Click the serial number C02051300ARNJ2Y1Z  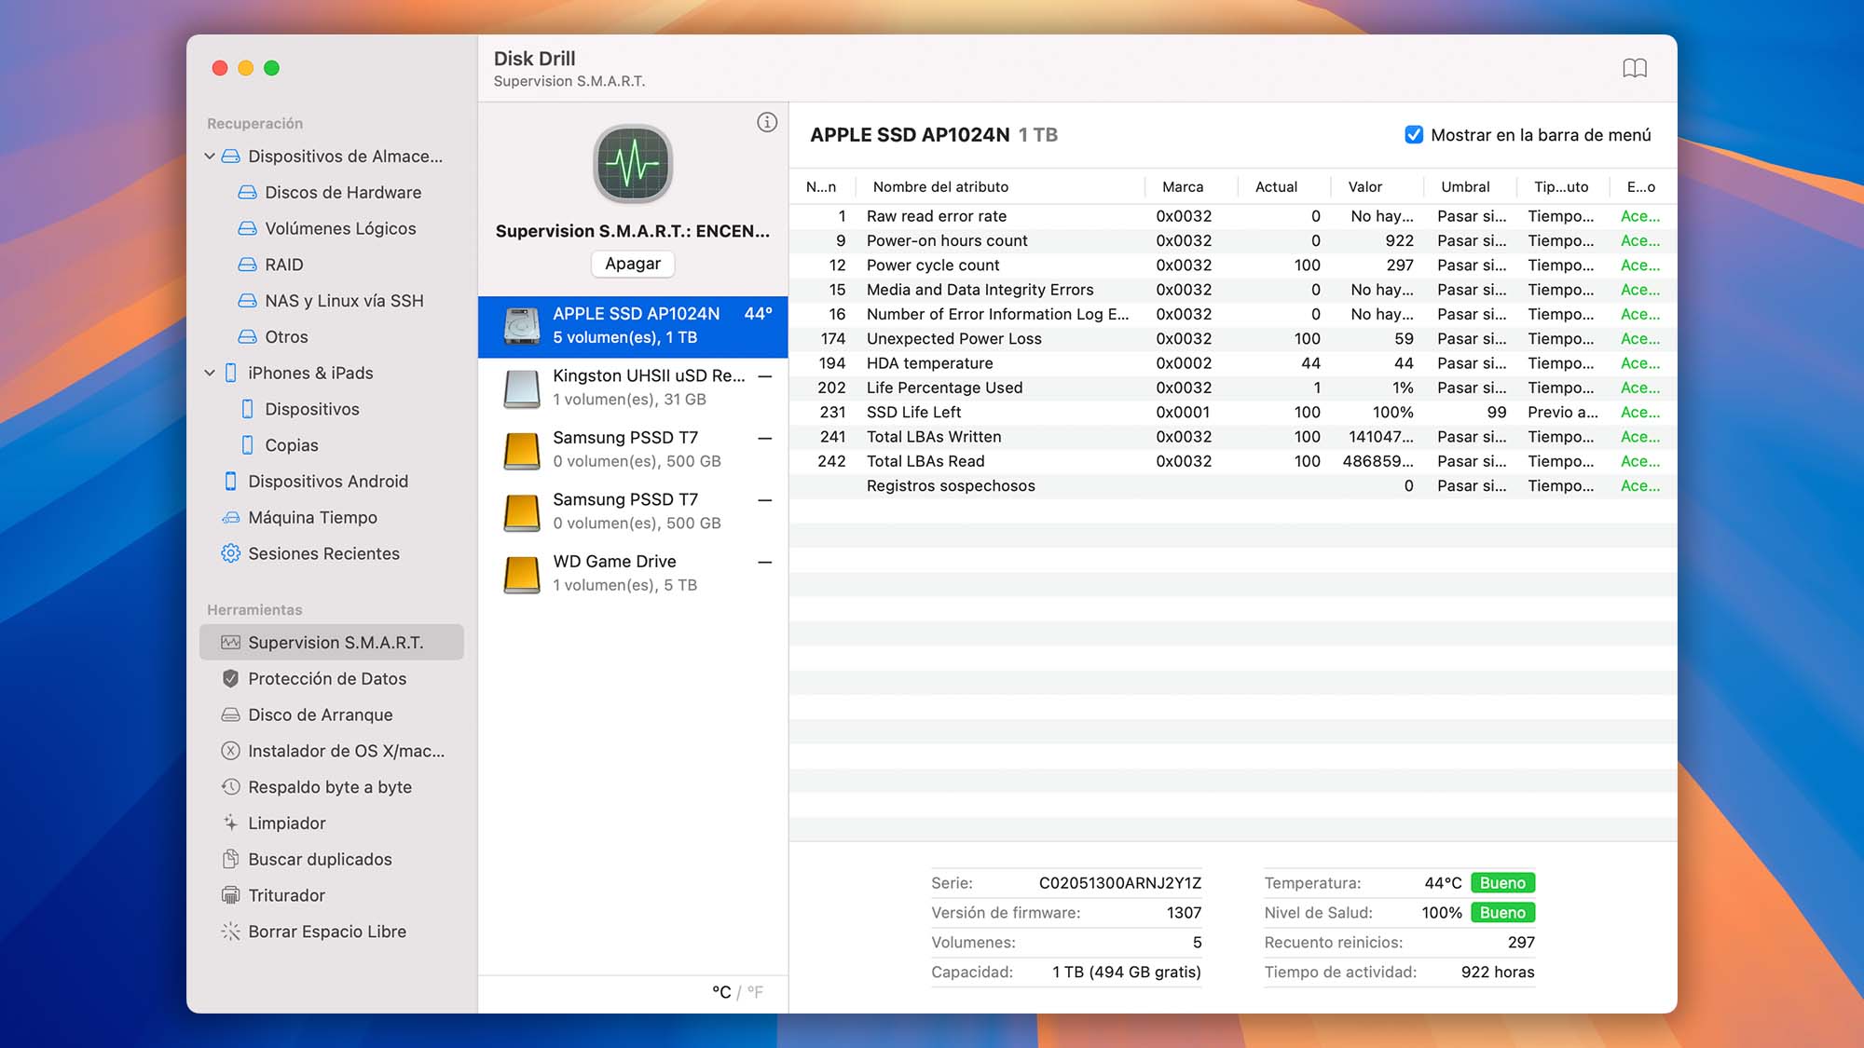[x=1119, y=883]
